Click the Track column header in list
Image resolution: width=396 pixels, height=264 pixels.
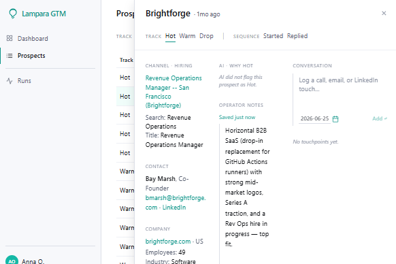[127, 60]
